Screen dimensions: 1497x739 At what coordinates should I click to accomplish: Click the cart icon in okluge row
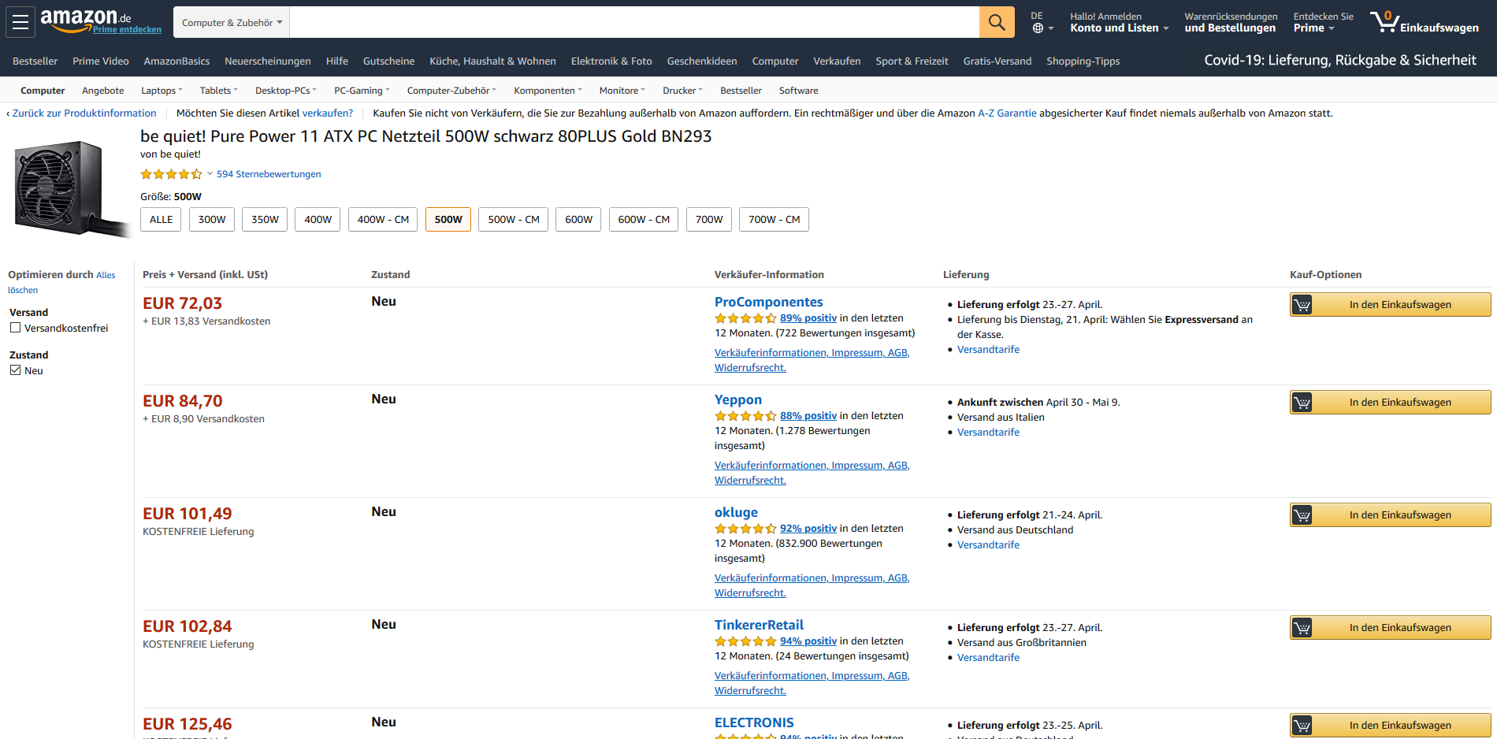(x=1302, y=515)
